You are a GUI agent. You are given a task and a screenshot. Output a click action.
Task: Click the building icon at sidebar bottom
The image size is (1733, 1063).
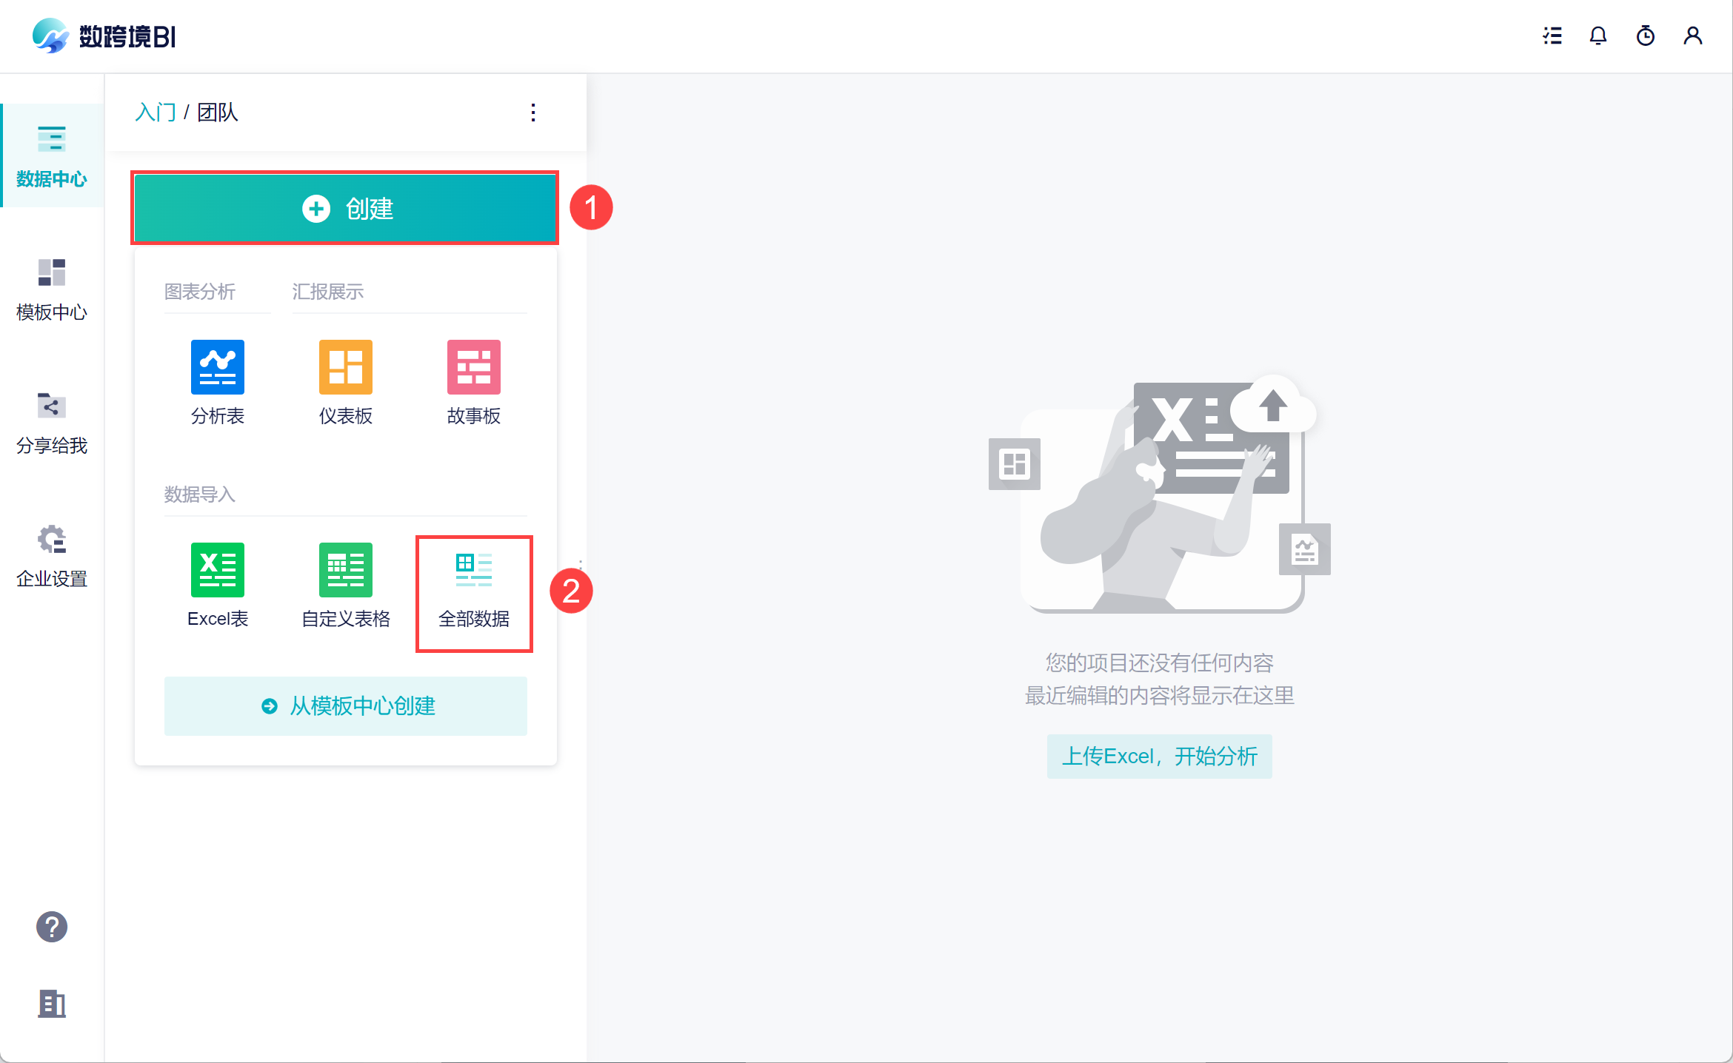point(52,1004)
